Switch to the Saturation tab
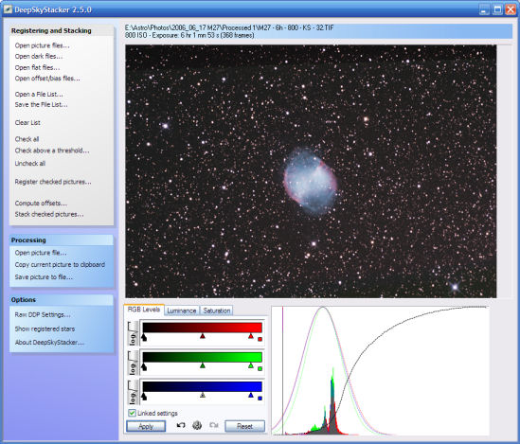 [217, 311]
